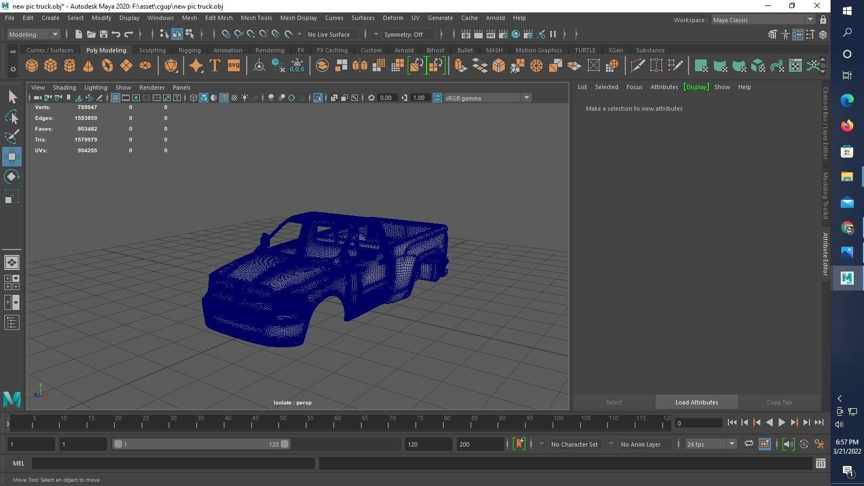Screen dimensions: 864x486
Task: Switch to the Rigging shelf tab
Action: point(190,50)
